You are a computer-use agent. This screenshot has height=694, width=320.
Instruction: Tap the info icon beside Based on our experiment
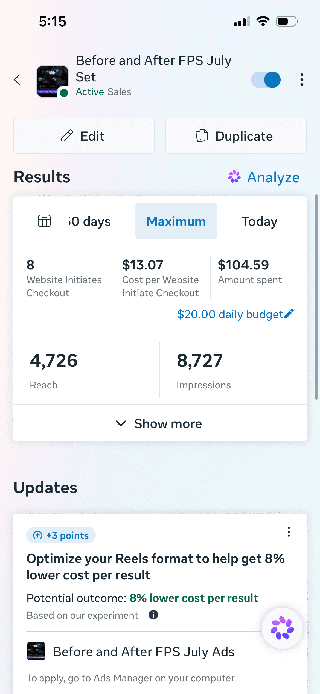pos(153,615)
